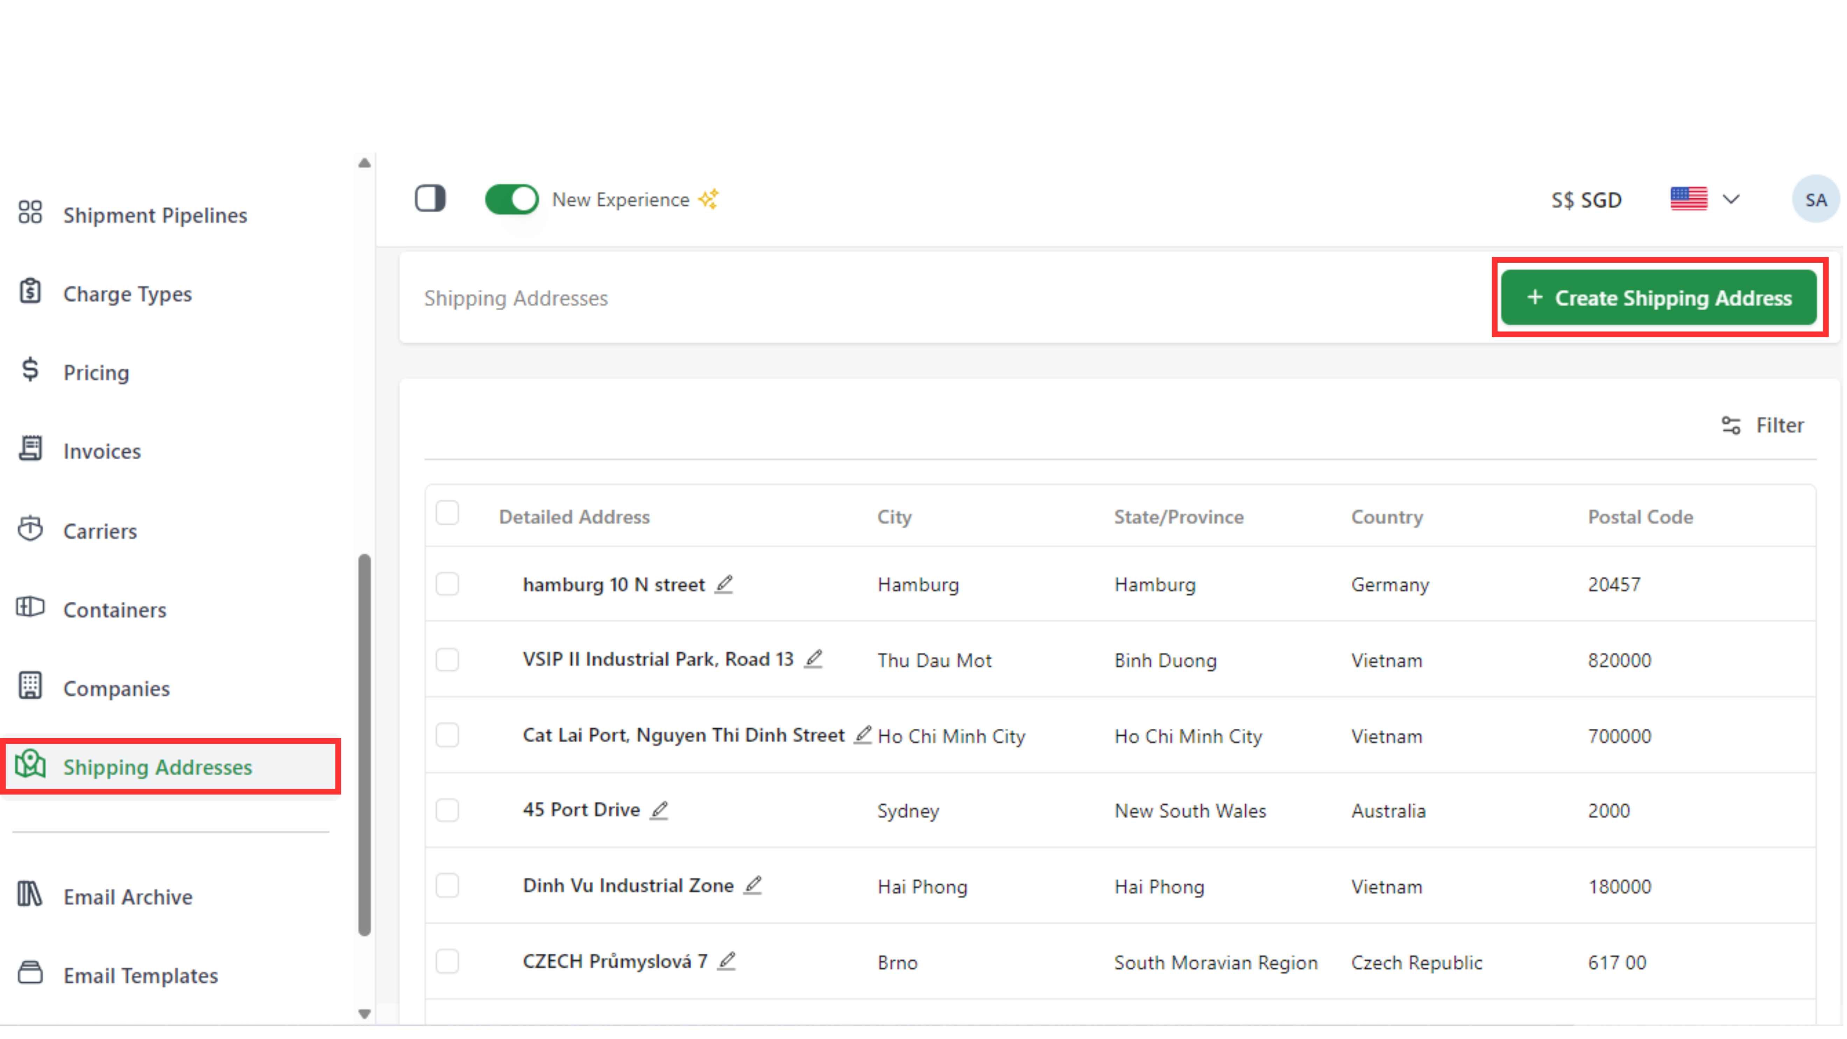This screenshot has width=1847, height=1039.
Task: Click the sidebar collapse panel icon
Action: [x=430, y=199]
